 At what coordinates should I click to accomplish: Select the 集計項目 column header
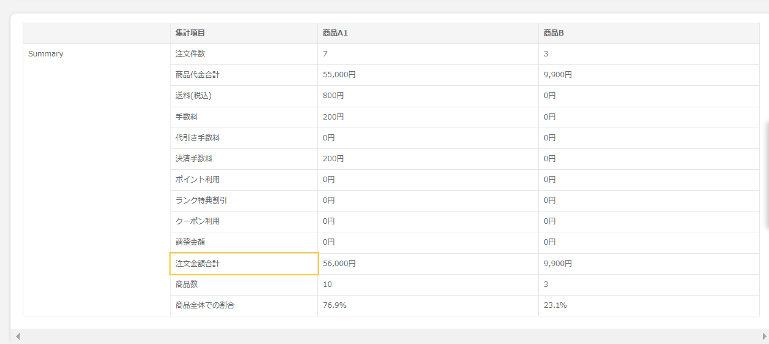[x=244, y=33]
